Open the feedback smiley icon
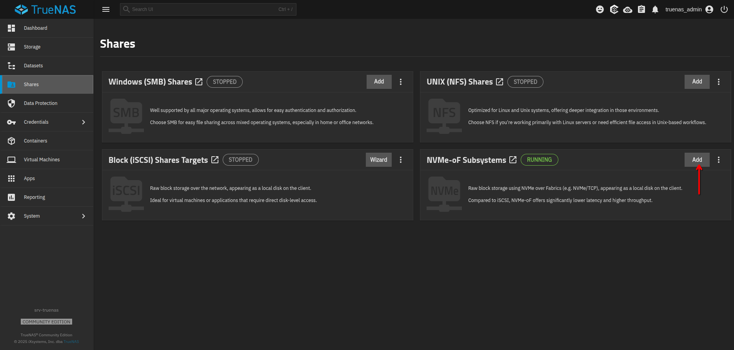 [600, 9]
